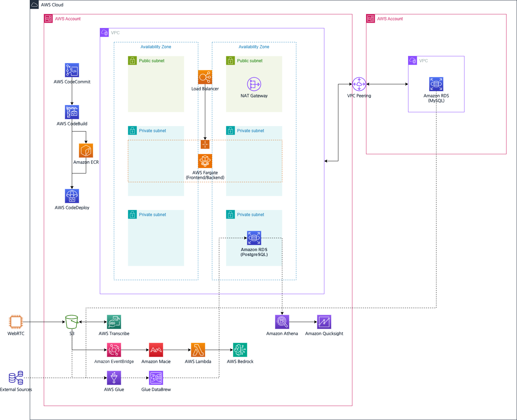The width and height of the screenshot is (517, 420).
Task: Click the "Glue DataBrew" label
Action: pos(156,390)
